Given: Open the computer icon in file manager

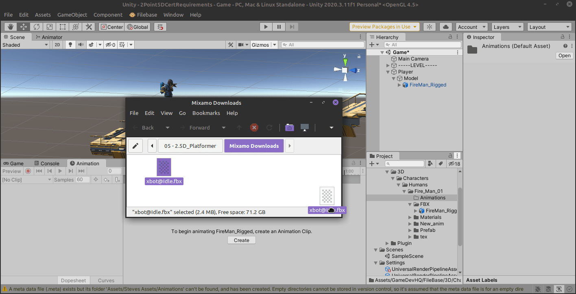Looking at the screenshot, I should pyautogui.click(x=304, y=128).
